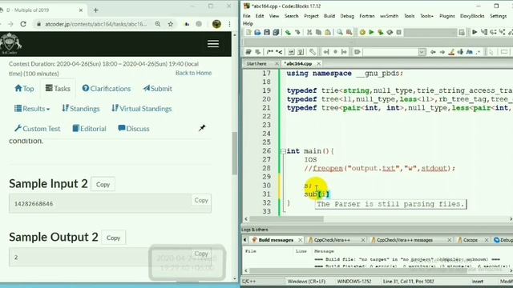513x288 pixels.
Task: Click Copy button beside Sample Output 2 heading
Action: pos(113,238)
